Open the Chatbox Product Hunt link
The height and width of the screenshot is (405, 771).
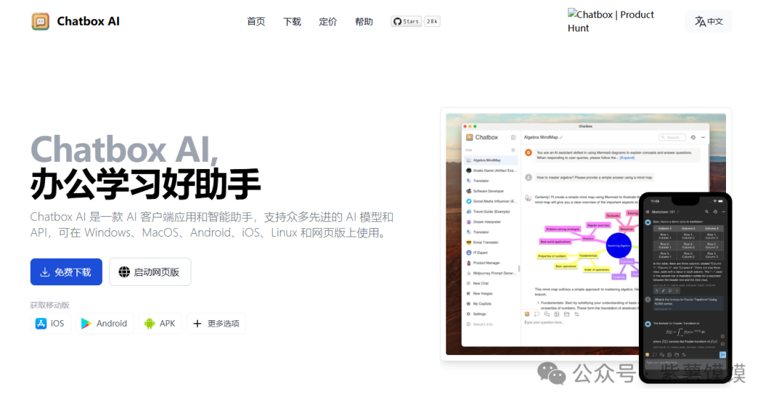[611, 21]
